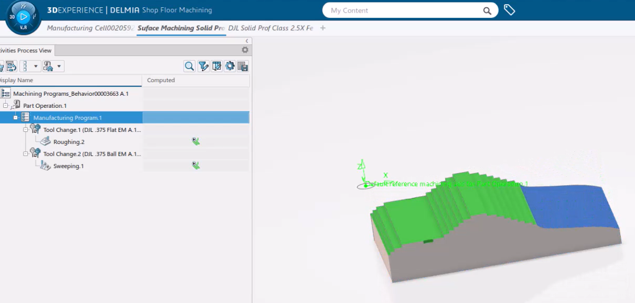This screenshot has width=635, height=303.
Task: Collapse the left panel with chevron
Action: coord(247,41)
